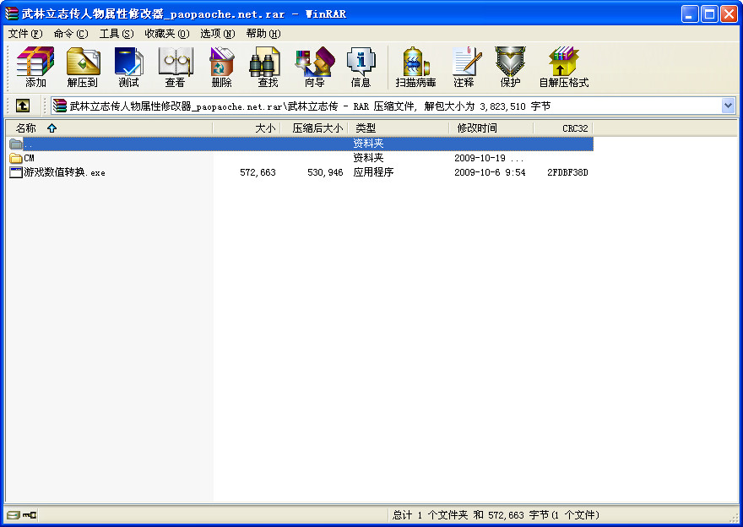Viewport: 743px width, 527px height.
Task: Click the CRC value 2FDBF38D
Action: pos(567,172)
